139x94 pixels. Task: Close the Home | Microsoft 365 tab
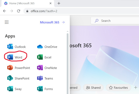tap(50, 3)
